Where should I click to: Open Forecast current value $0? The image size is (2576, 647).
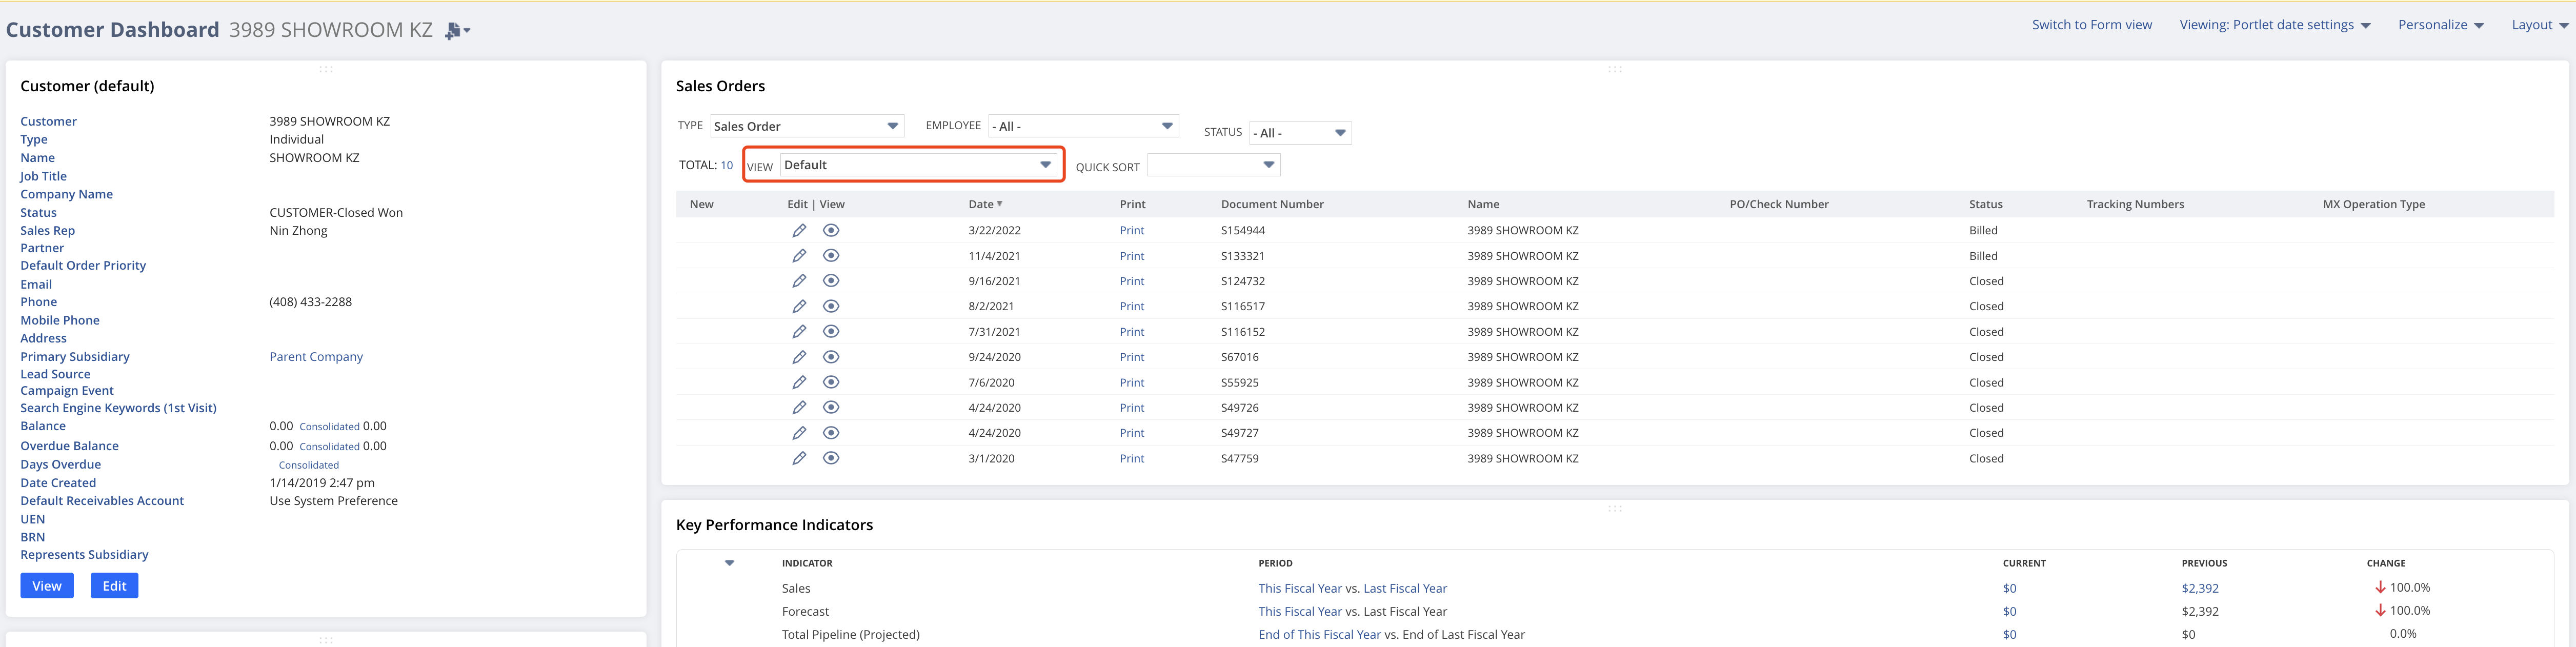coord(2009,611)
